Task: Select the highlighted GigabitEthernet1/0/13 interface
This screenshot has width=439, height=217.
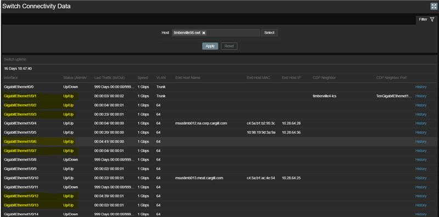Action: click(x=21, y=205)
